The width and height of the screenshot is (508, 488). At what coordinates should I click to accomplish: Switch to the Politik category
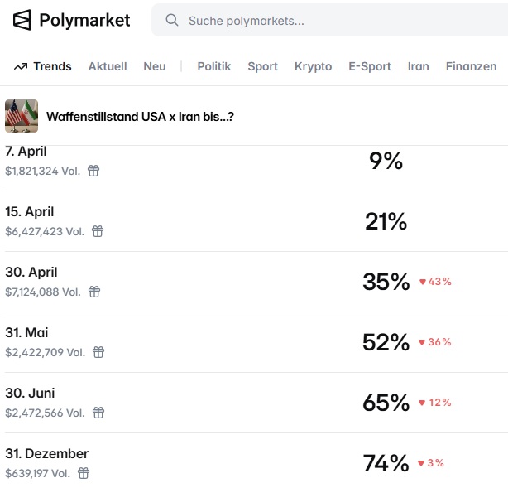click(x=213, y=66)
